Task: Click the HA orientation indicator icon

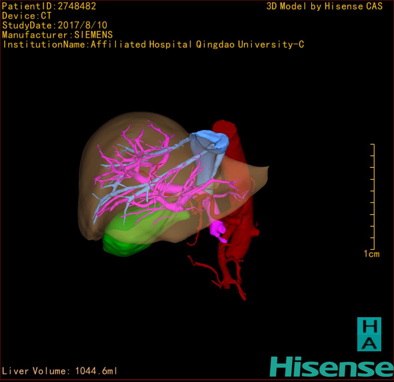Action: click(369, 334)
